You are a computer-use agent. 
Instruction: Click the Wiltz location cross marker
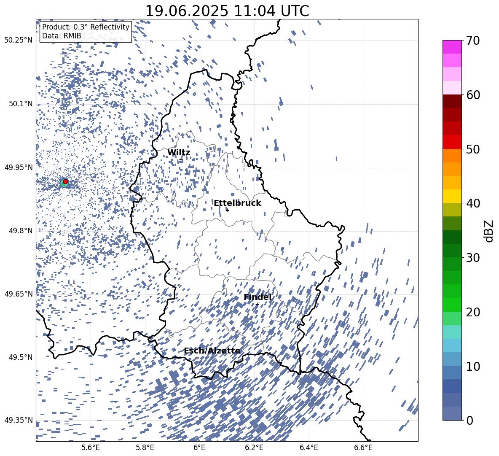181,159
